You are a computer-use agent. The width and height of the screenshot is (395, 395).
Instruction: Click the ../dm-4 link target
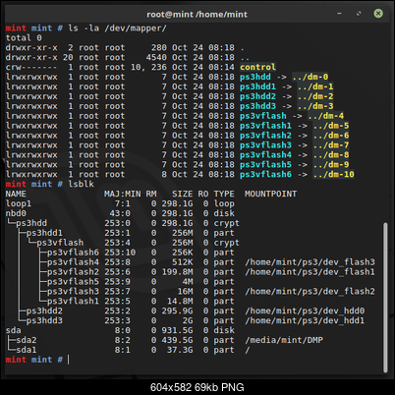click(x=325, y=116)
